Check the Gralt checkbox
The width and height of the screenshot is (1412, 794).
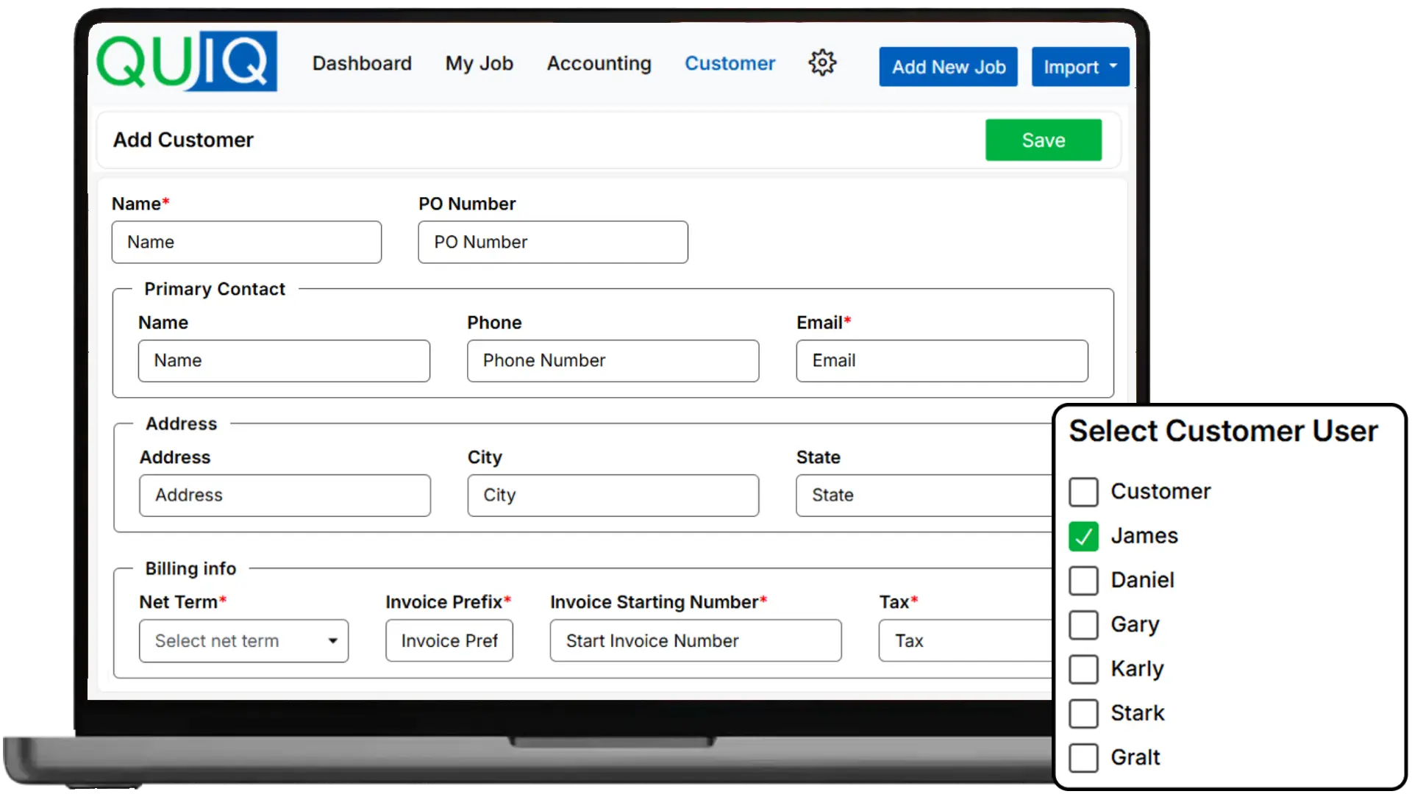(1083, 757)
